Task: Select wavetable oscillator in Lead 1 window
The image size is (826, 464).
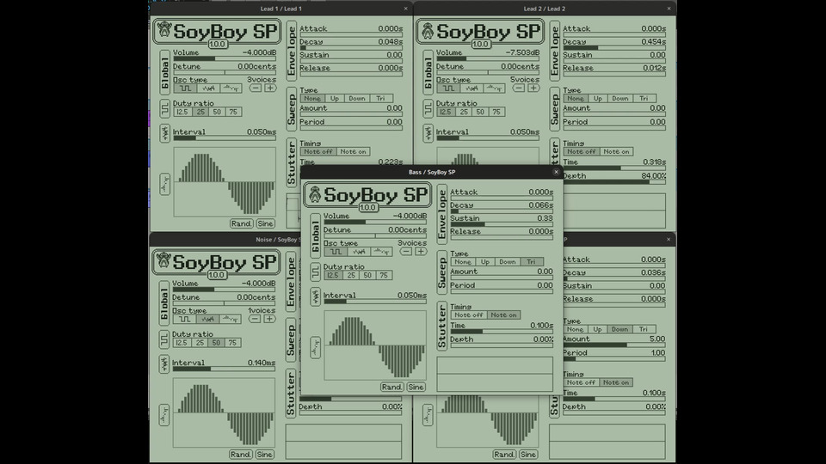Action: (231, 89)
